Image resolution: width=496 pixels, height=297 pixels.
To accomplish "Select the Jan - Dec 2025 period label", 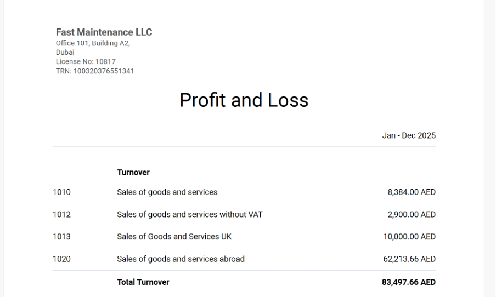I will pos(409,136).
